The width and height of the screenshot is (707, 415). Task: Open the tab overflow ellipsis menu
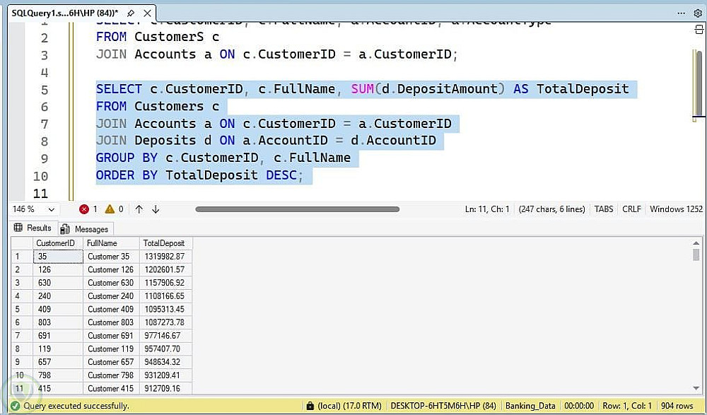pos(681,13)
